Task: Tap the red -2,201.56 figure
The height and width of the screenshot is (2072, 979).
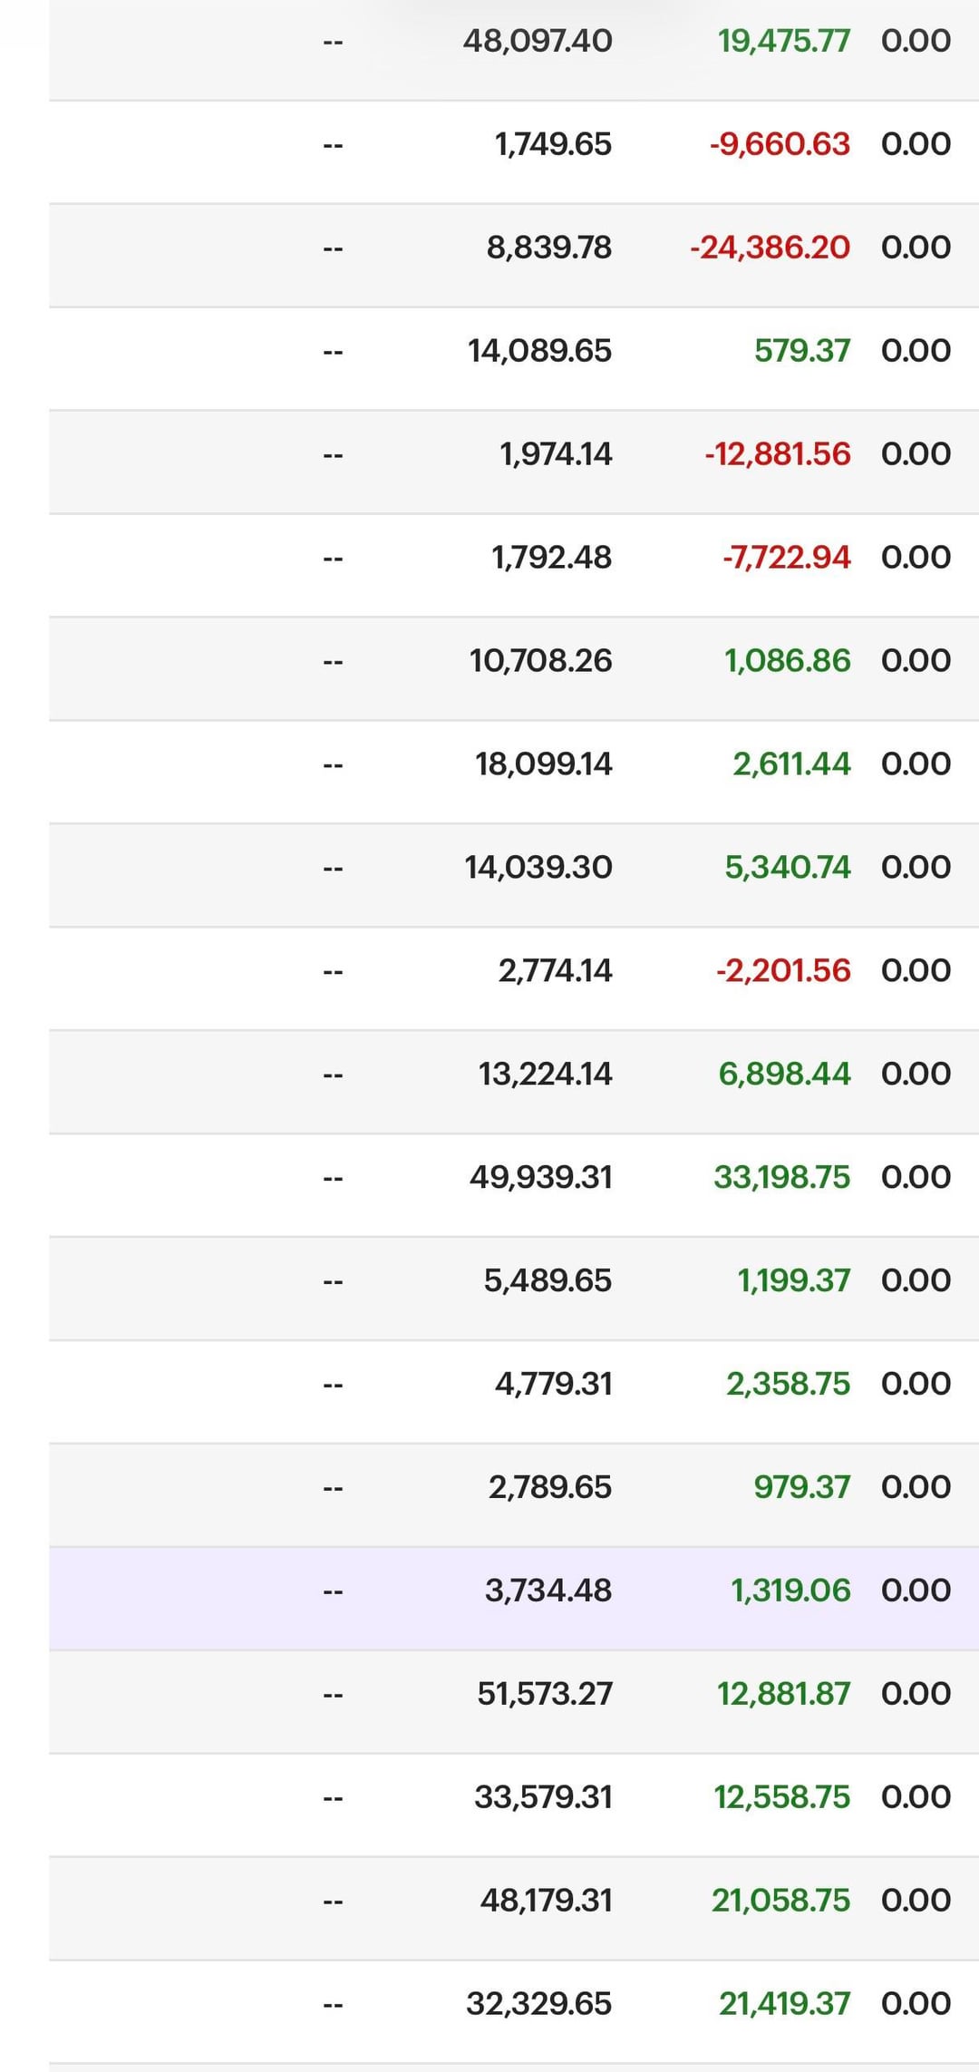Action: click(x=783, y=971)
